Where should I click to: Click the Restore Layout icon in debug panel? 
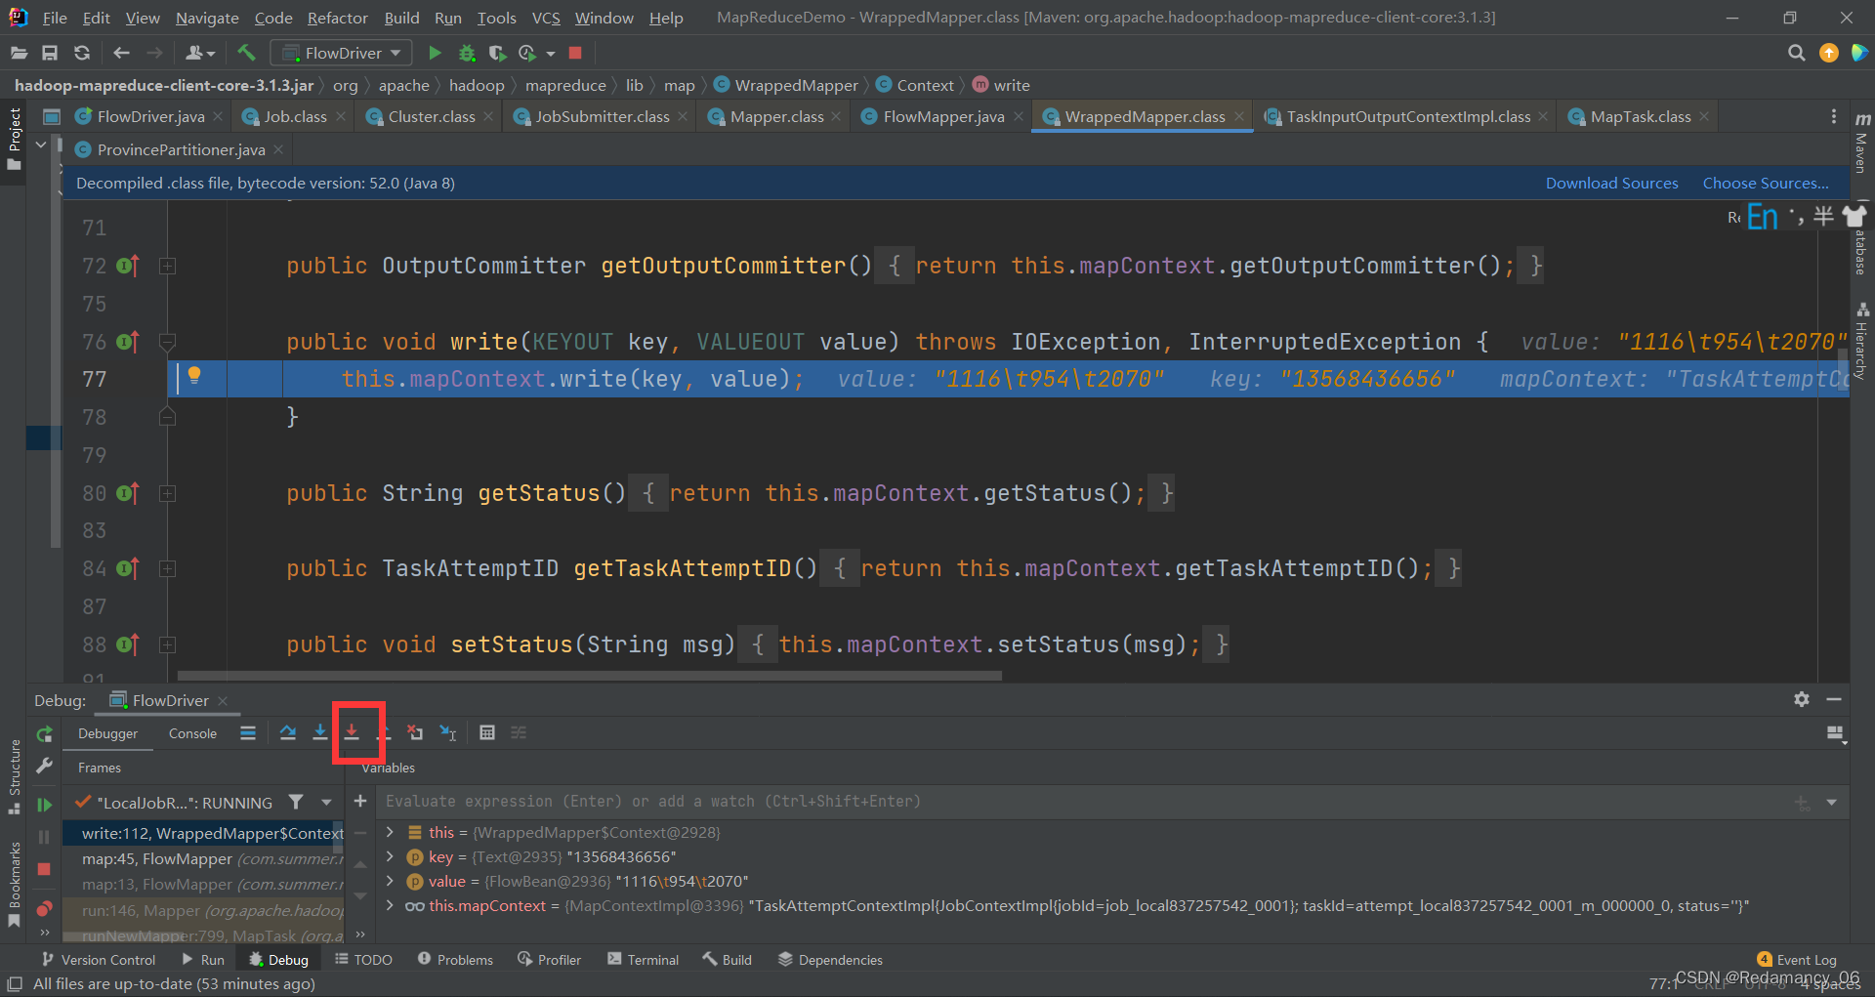1835,733
